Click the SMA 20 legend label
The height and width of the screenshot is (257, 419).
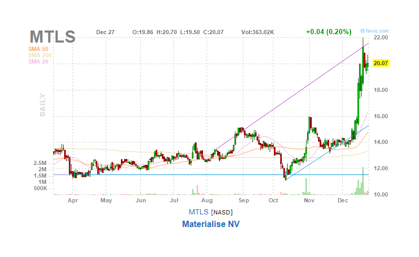point(38,61)
